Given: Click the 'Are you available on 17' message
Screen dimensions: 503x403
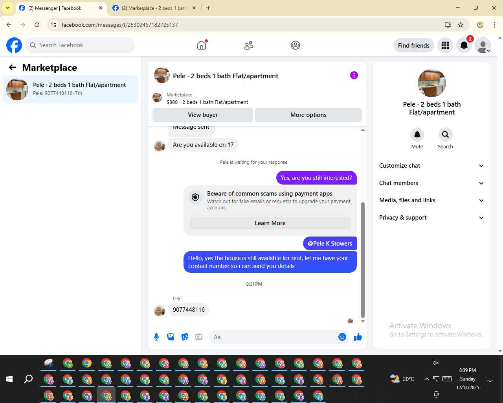Looking at the screenshot, I should tap(203, 145).
